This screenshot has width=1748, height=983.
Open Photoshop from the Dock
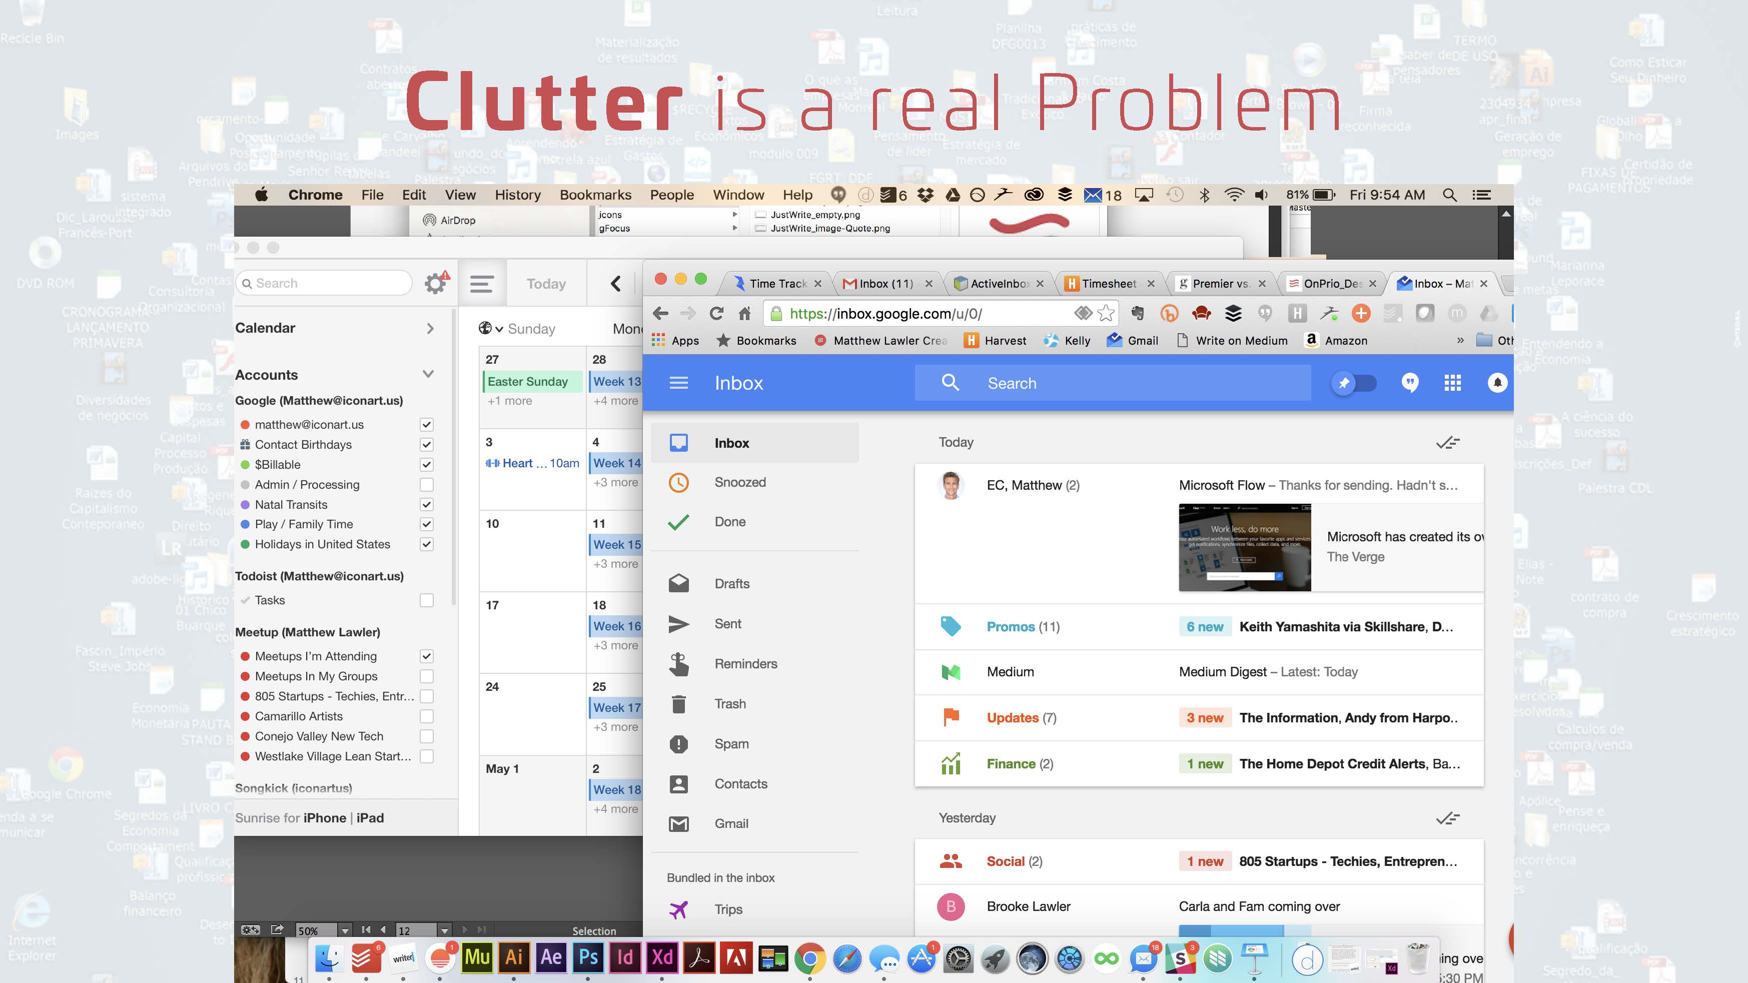[x=588, y=957]
